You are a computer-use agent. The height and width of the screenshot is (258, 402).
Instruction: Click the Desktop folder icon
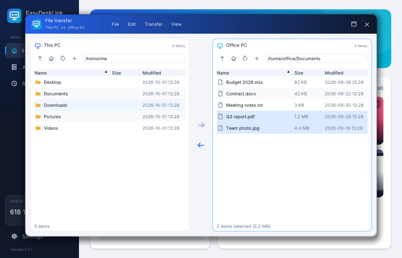pos(38,82)
